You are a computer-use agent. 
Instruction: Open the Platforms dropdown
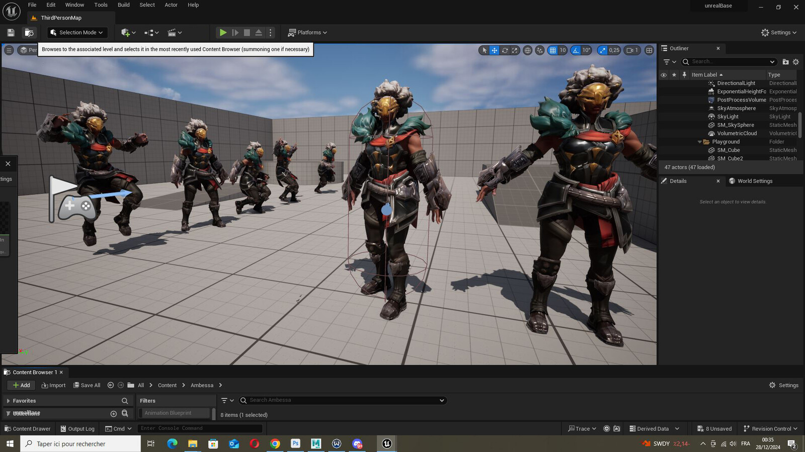(x=307, y=33)
